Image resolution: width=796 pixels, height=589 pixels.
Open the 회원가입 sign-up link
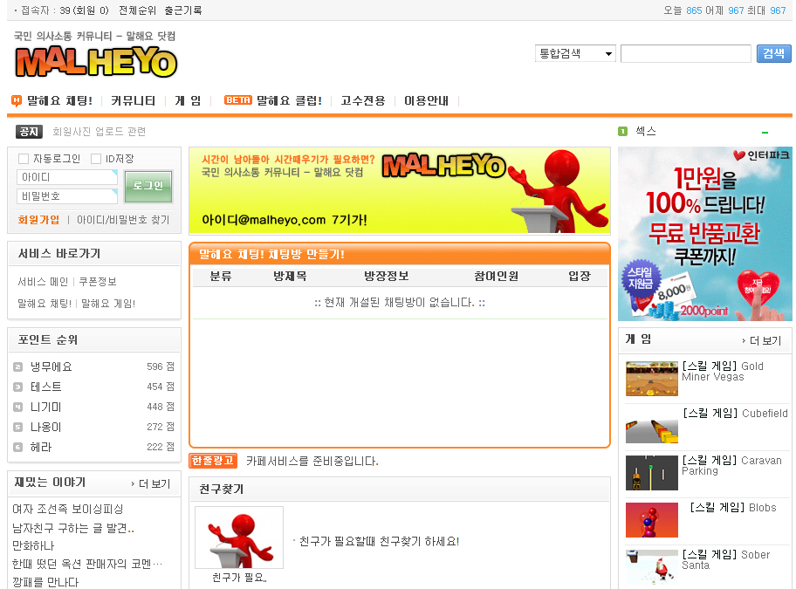tap(38, 220)
